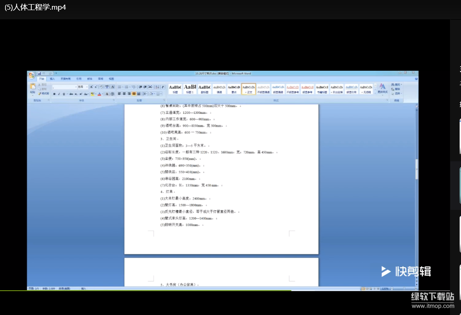Viewport: 461px width, 315px height.
Task: Click the Save icon in quick access toolbar
Action: pyautogui.click(x=39, y=73)
